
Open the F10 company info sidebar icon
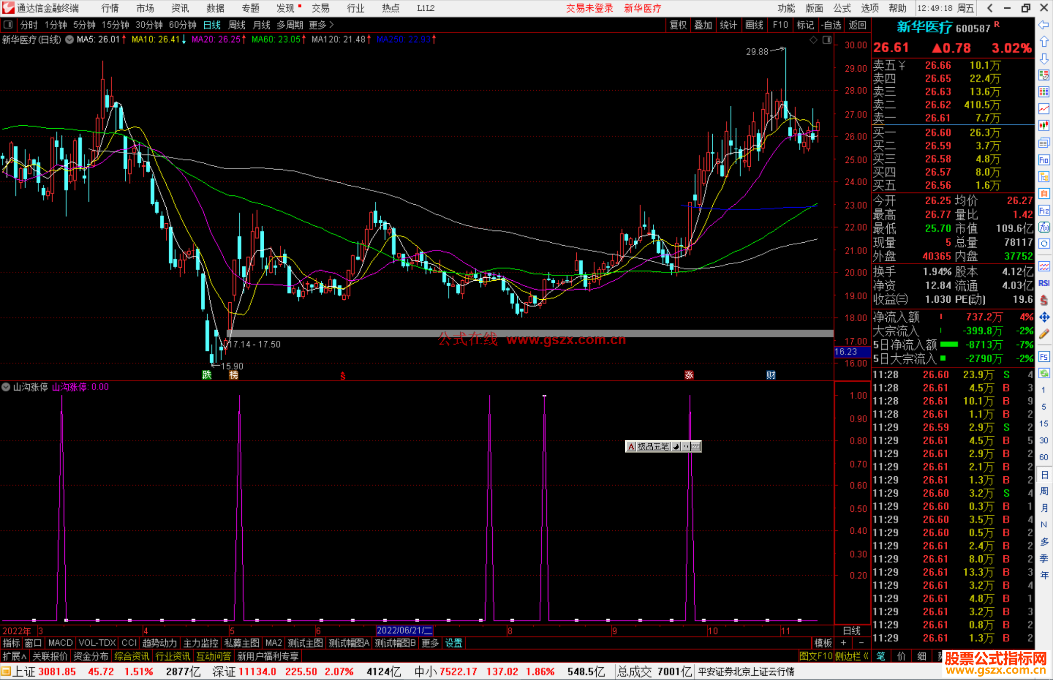pyautogui.click(x=1044, y=160)
